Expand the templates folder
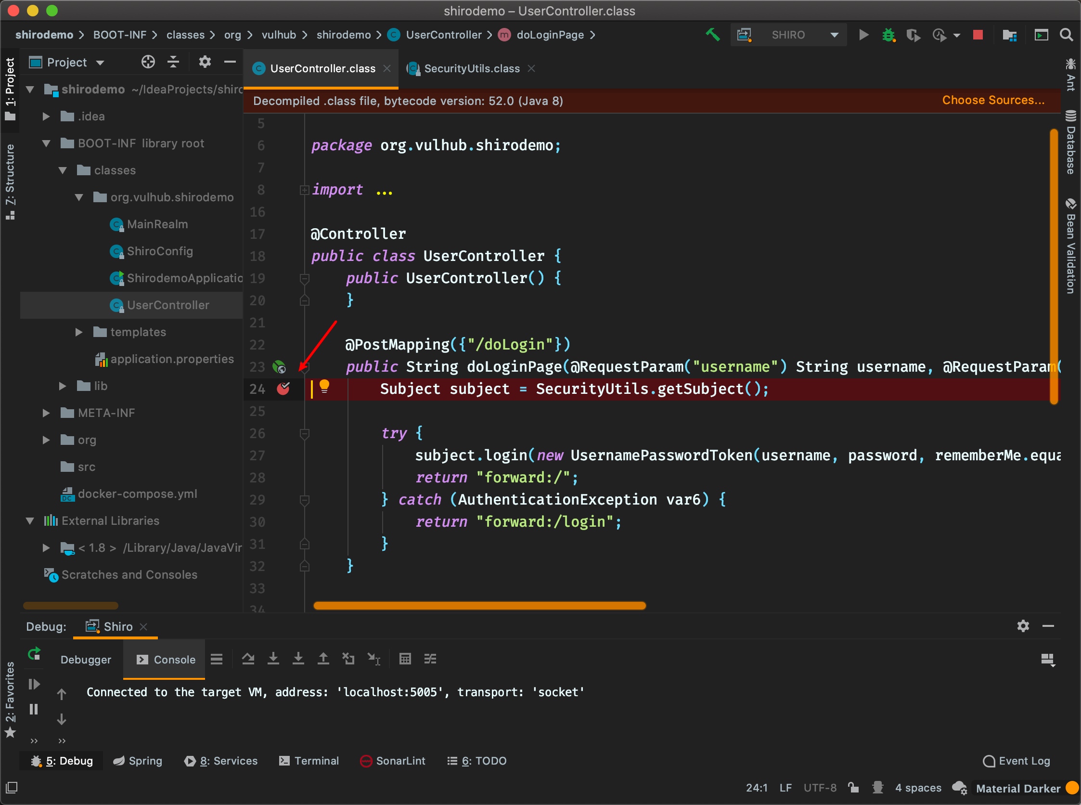Screen dimensions: 1081x805 click(x=78, y=332)
